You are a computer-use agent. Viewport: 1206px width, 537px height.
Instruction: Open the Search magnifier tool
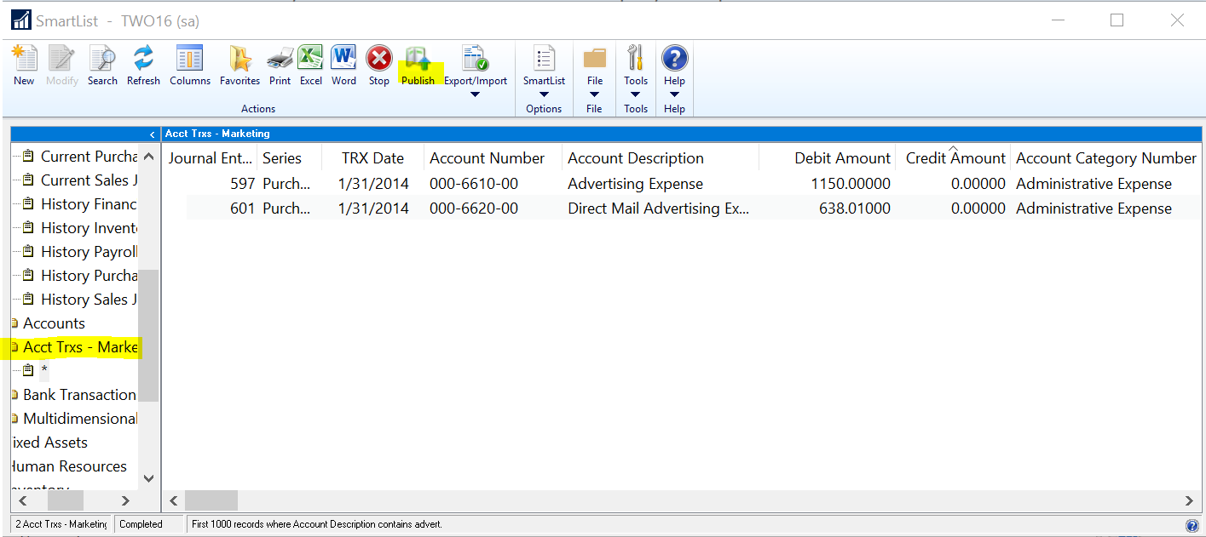pos(102,65)
